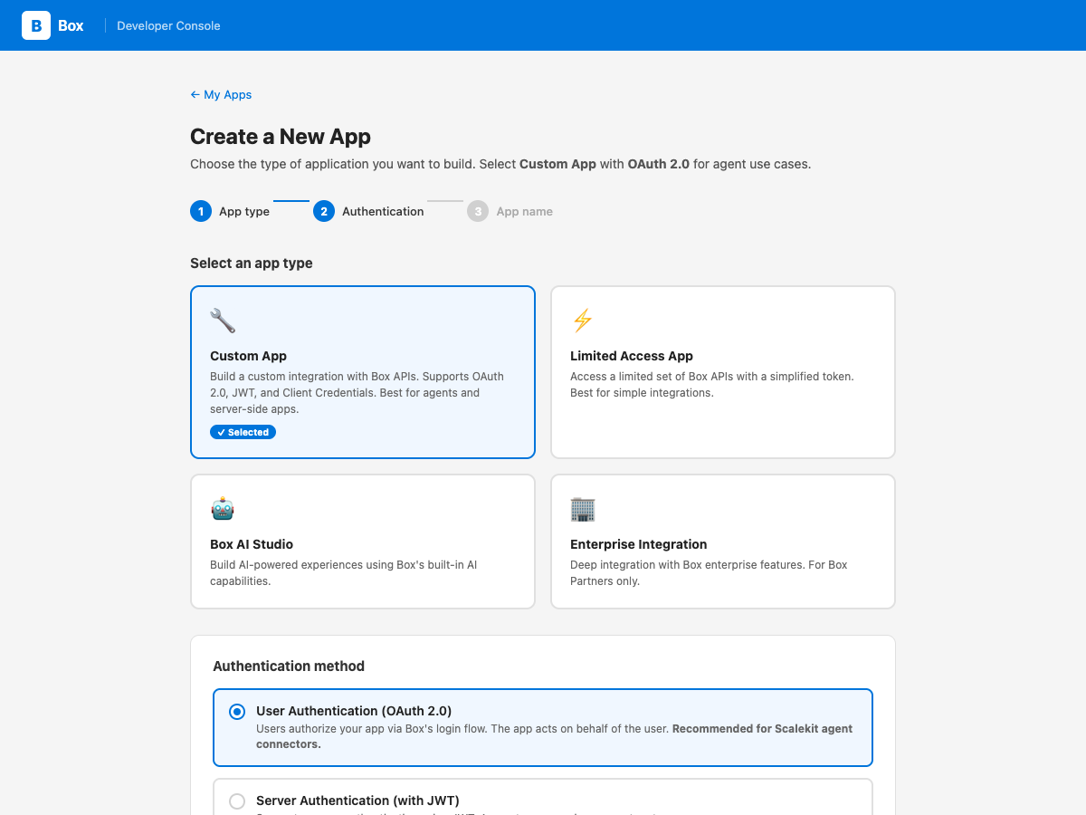This screenshot has height=815, width=1086.
Task: Choose the Custom App card title
Action: (248, 356)
